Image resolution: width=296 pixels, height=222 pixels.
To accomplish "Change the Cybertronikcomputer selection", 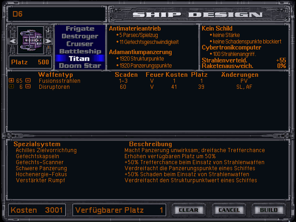I will pyautogui.click(x=232, y=47).
